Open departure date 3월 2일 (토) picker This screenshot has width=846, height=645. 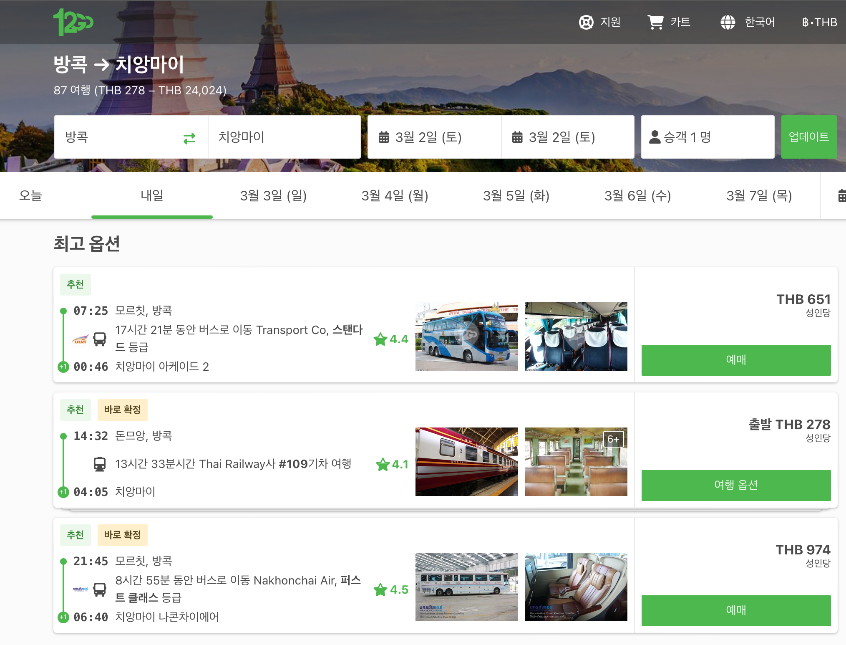point(434,137)
